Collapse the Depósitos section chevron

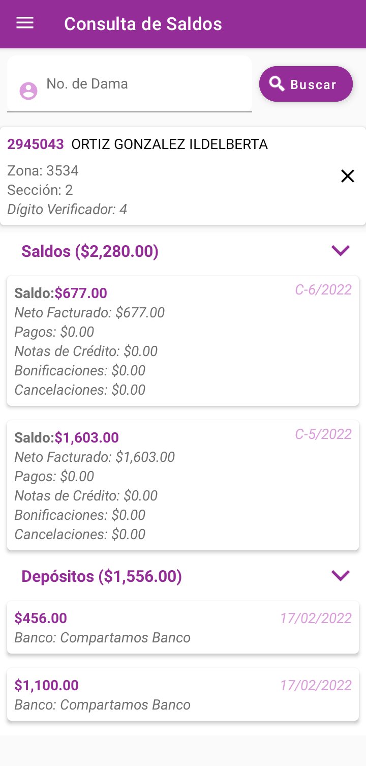click(x=340, y=575)
